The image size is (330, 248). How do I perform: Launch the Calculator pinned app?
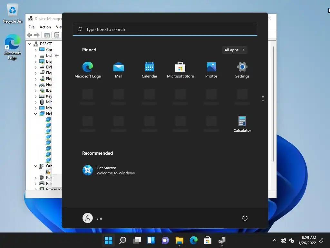[242, 124]
